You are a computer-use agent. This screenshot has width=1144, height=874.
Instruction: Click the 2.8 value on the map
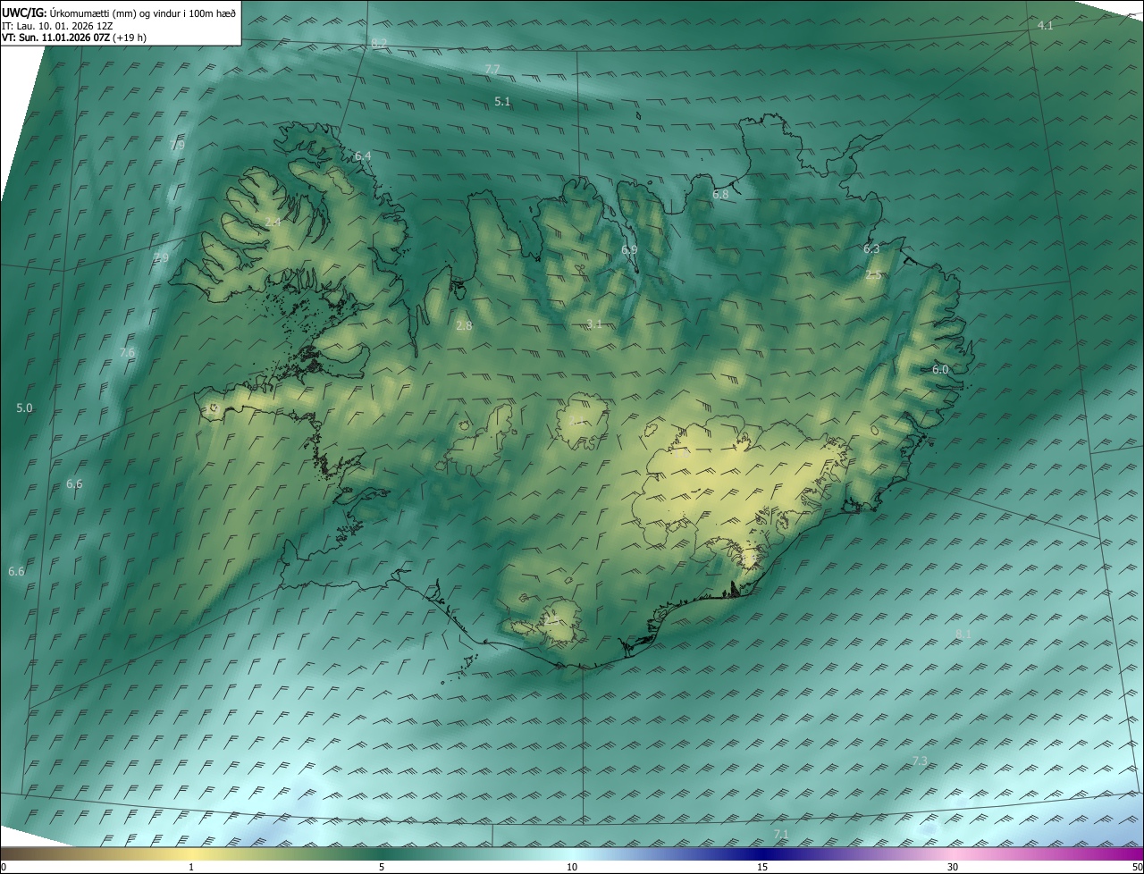(464, 326)
